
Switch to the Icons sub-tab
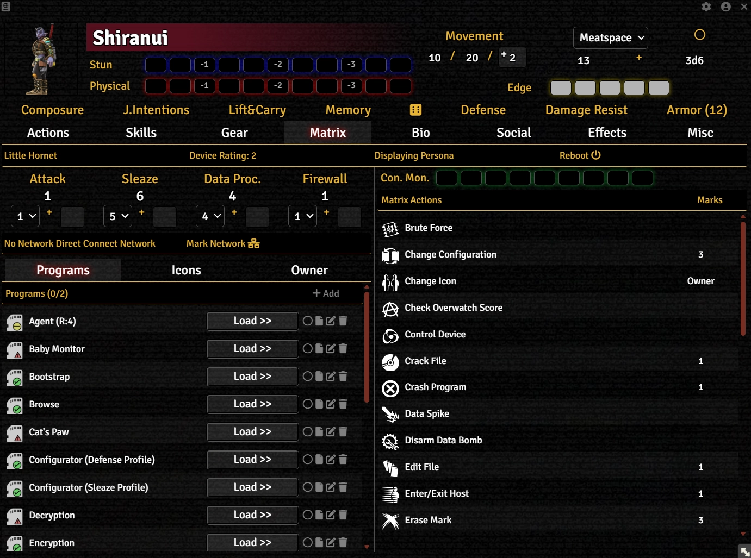(x=186, y=271)
